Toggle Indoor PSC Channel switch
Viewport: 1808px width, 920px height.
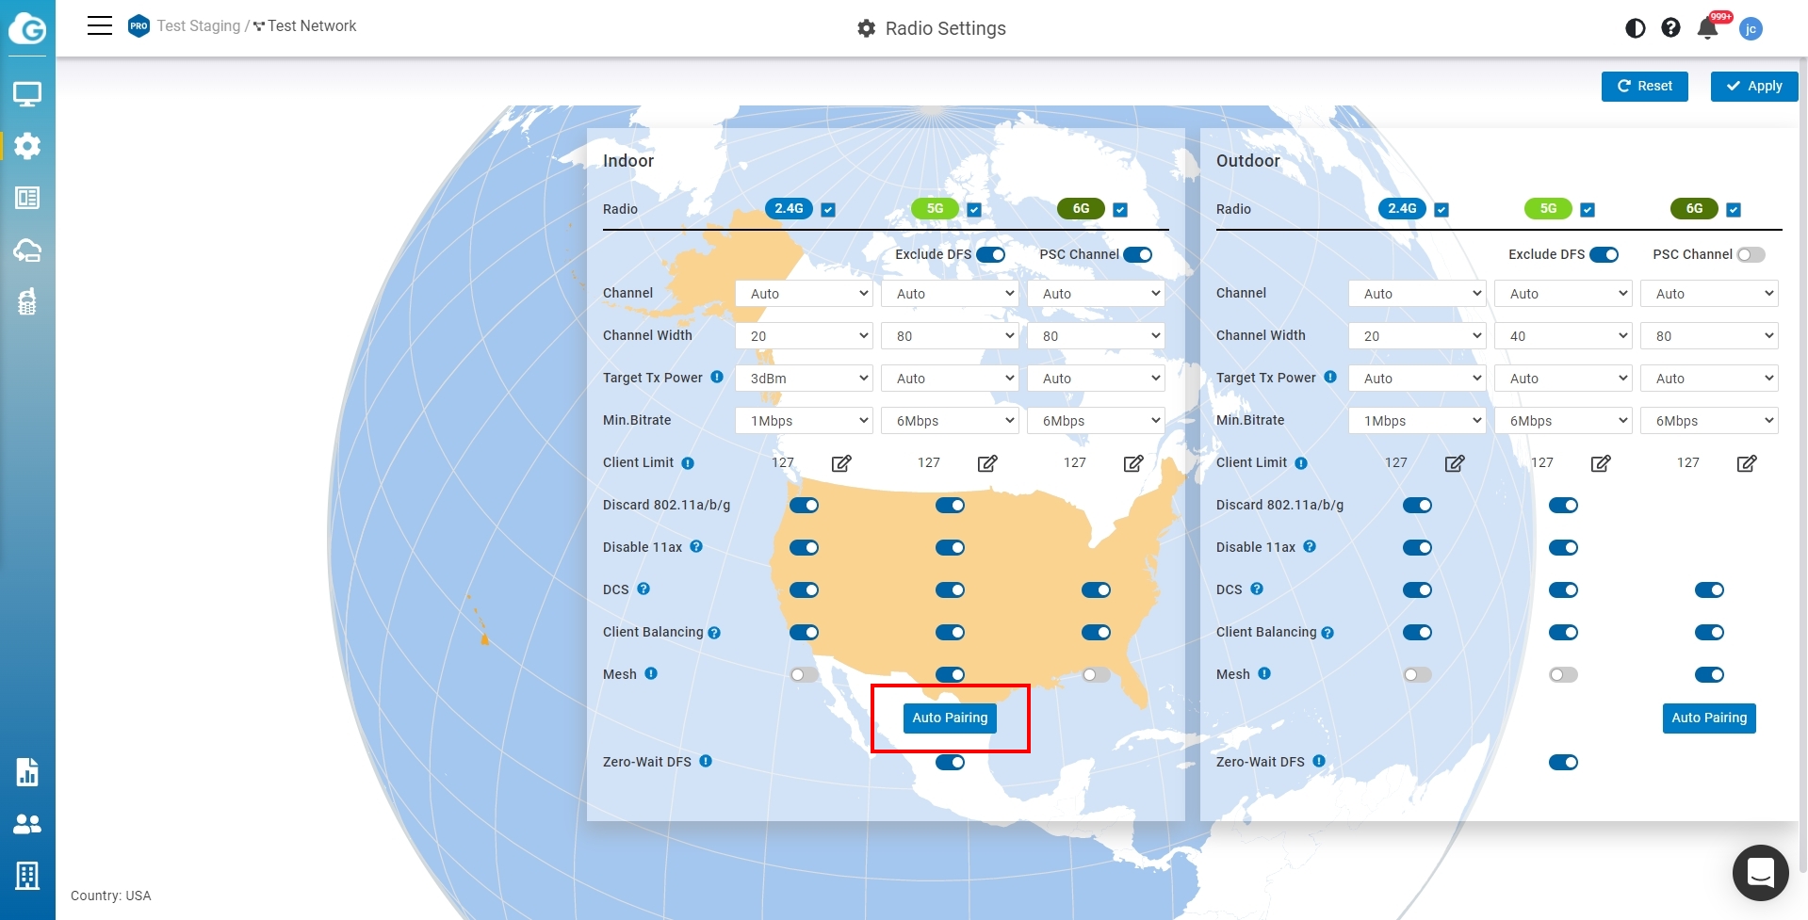pos(1138,254)
